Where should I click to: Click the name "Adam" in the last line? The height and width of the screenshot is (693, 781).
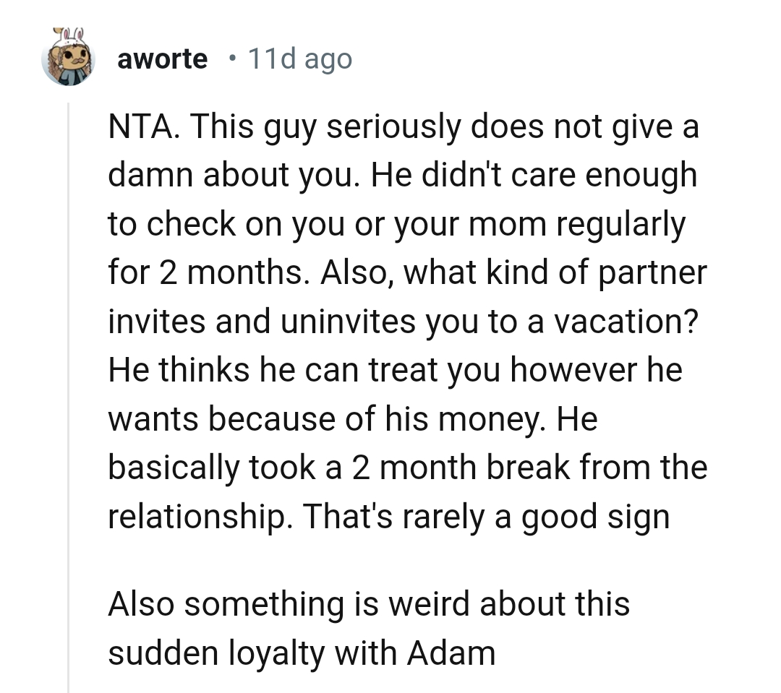coord(451,653)
